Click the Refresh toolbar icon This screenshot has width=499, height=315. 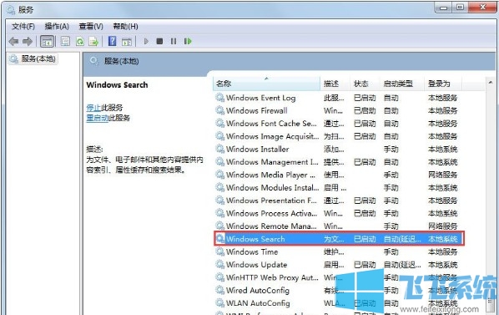(80, 42)
